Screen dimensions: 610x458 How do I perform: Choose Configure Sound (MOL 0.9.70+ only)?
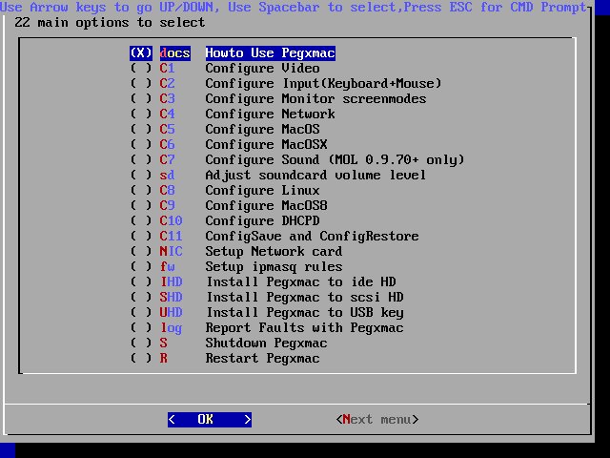335,159
